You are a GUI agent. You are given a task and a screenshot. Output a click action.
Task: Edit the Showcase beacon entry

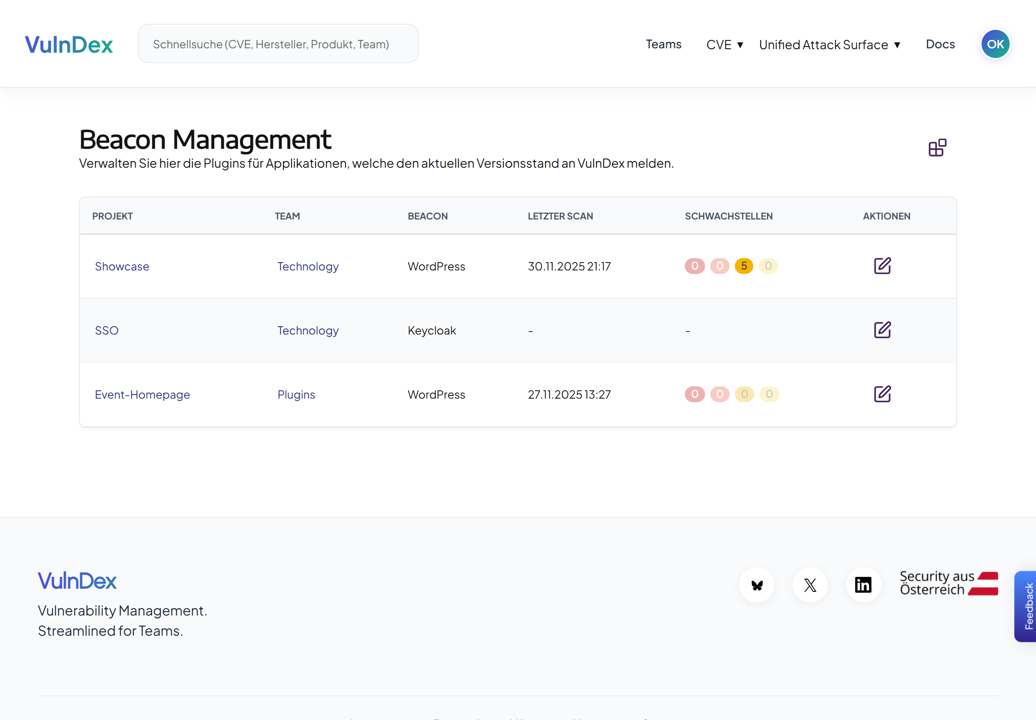[882, 266]
